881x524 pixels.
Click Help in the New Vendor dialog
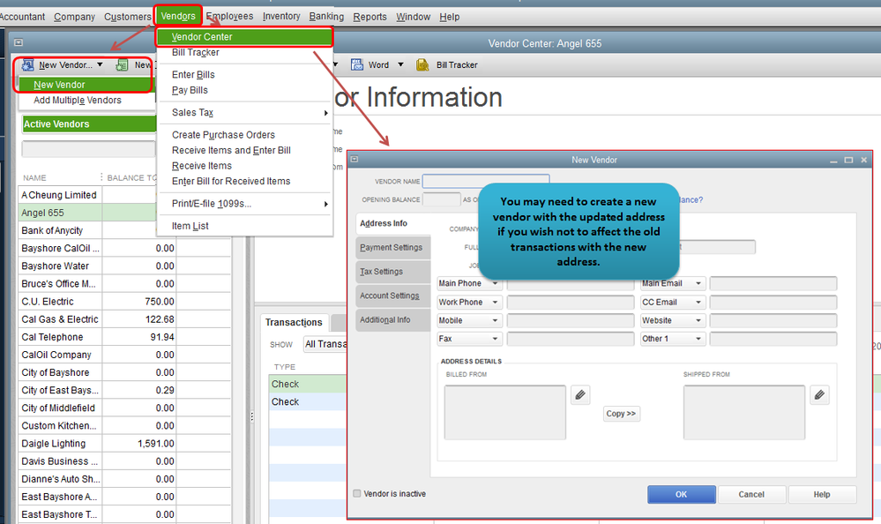(x=822, y=494)
